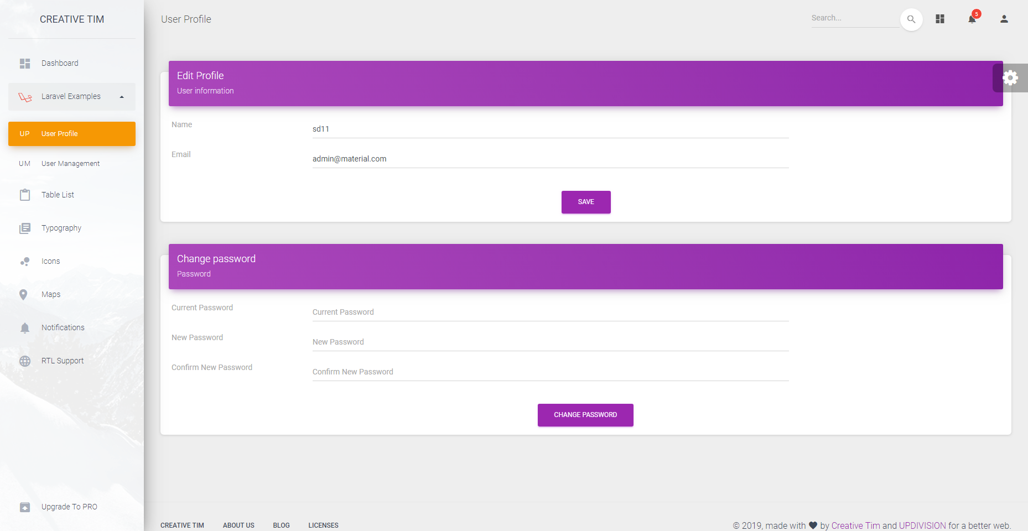The image size is (1028, 531).
Task: Open the ABOUT US footer link
Action: pyautogui.click(x=238, y=525)
